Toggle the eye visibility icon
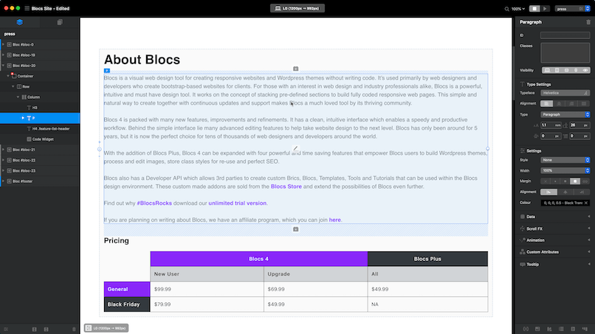Image resolution: width=595 pixels, height=334 pixels. [x=585, y=70]
